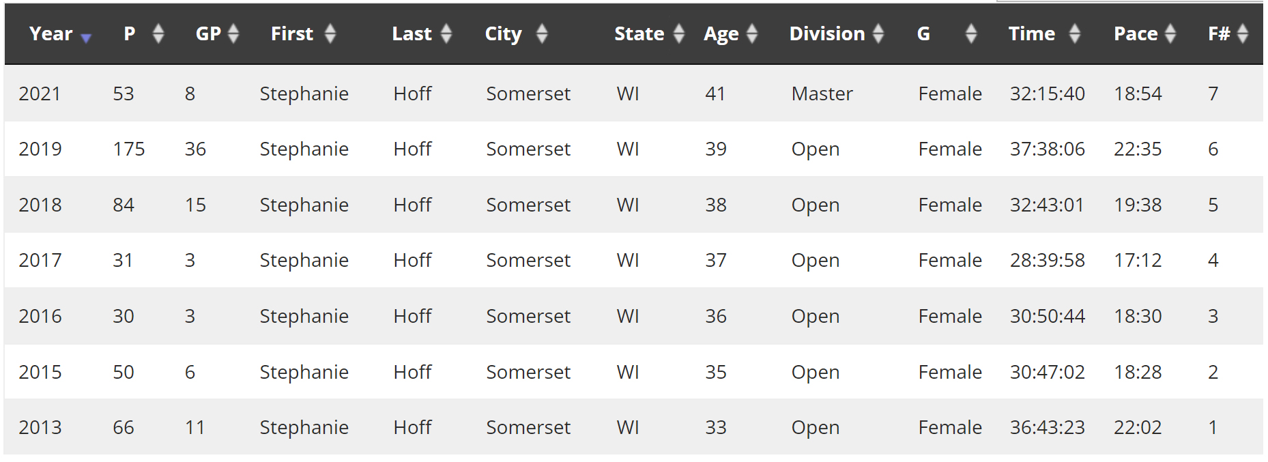Image resolution: width=1268 pixels, height=462 pixels.
Task: Sort by Pace column arrows
Action: (x=1170, y=33)
